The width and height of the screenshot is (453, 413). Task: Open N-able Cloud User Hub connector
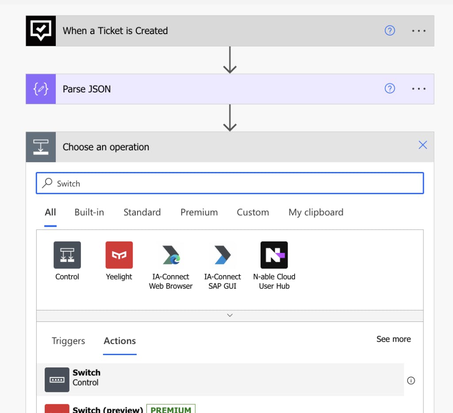(274, 255)
